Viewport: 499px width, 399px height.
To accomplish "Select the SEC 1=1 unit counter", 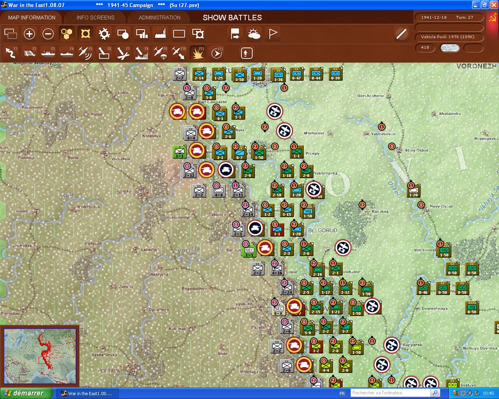I will point(249,250).
